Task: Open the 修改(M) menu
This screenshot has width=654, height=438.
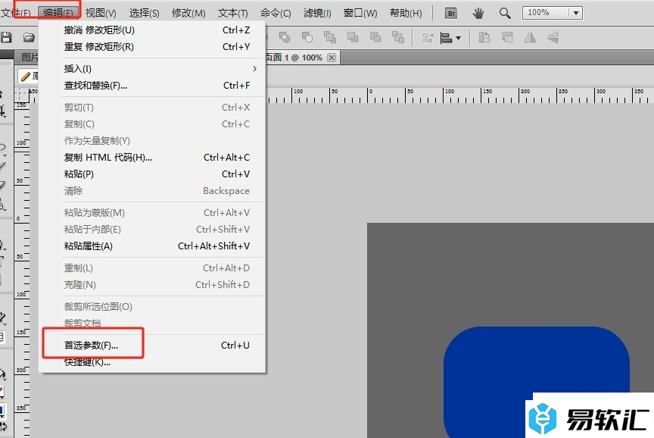Action: tap(188, 14)
